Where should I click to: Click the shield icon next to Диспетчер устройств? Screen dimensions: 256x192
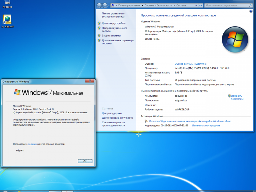(99, 23)
